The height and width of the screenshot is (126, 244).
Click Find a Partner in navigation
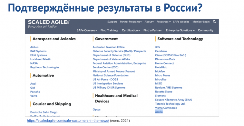[x=152, y=30]
